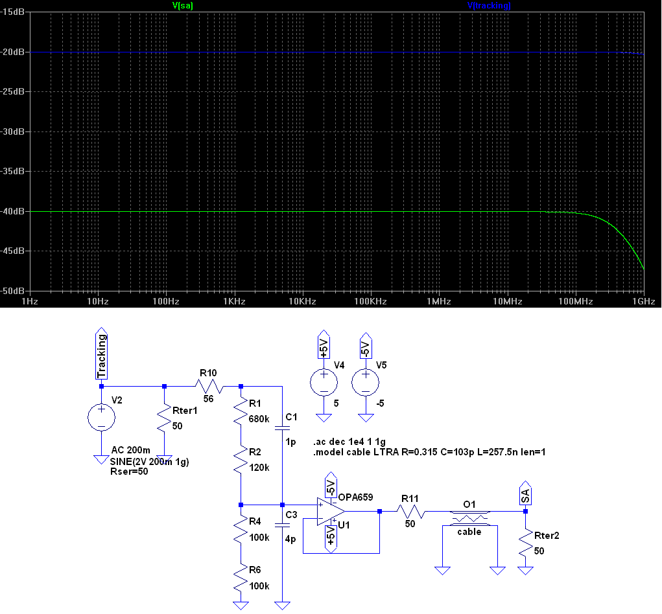The image size is (662, 614).
Task: Click resistor R11 symbol
Action: coord(411,512)
